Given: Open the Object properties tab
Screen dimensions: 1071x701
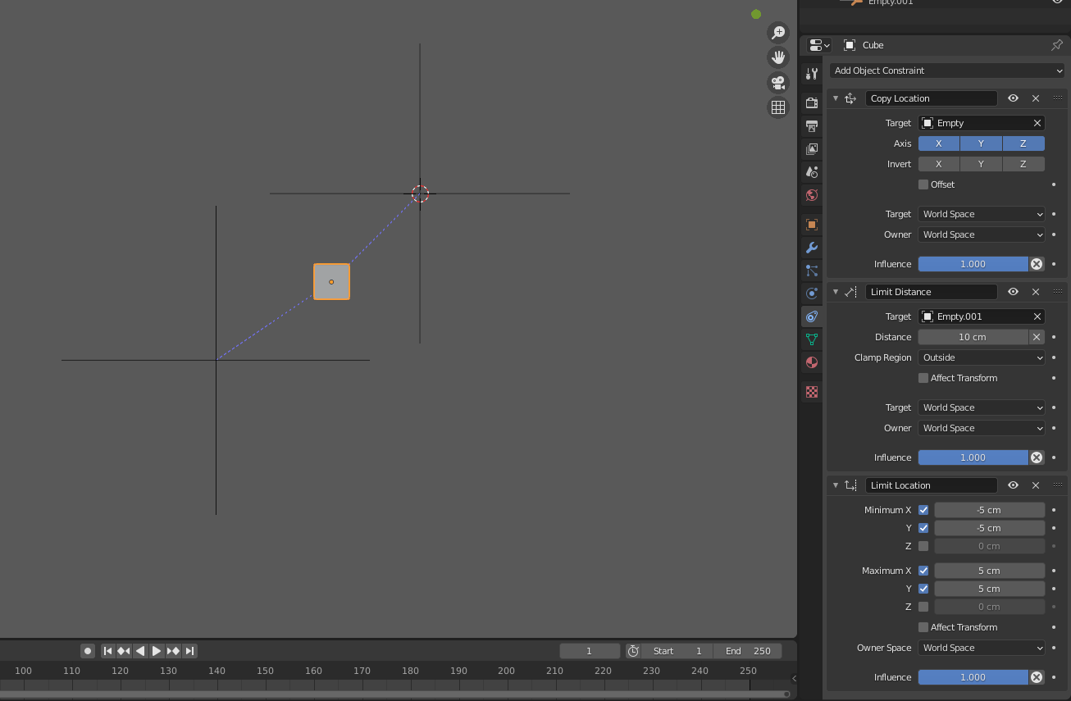Looking at the screenshot, I should coord(812,225).
